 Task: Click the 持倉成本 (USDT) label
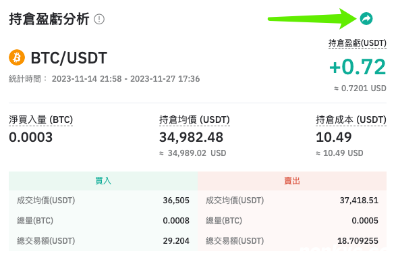pyautogui.click(x=351, y=120)
